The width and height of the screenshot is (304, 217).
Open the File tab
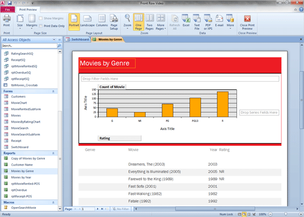pos(8,9)
